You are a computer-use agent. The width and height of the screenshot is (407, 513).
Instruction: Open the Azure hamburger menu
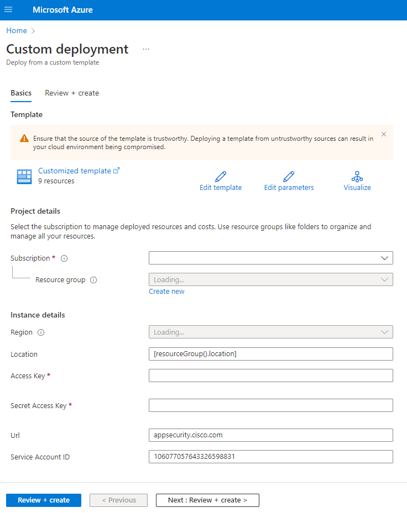[x=8, y=9]
